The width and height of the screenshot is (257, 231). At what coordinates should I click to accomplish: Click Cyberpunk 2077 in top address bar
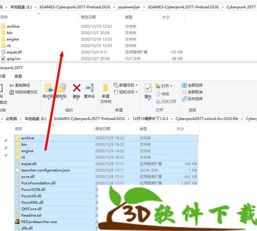(241, 7)
